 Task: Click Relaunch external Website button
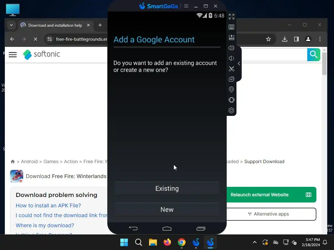[x=271, y=195]
